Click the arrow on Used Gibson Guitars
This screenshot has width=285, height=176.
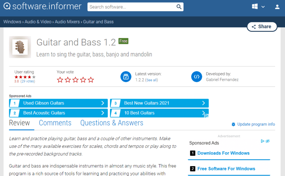click(x=103, y=103)
